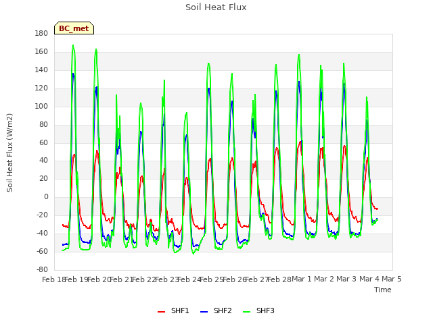Click the Time axis label
Image resolution: width=433 pixels, height=324 pixels.
point(383,290)
